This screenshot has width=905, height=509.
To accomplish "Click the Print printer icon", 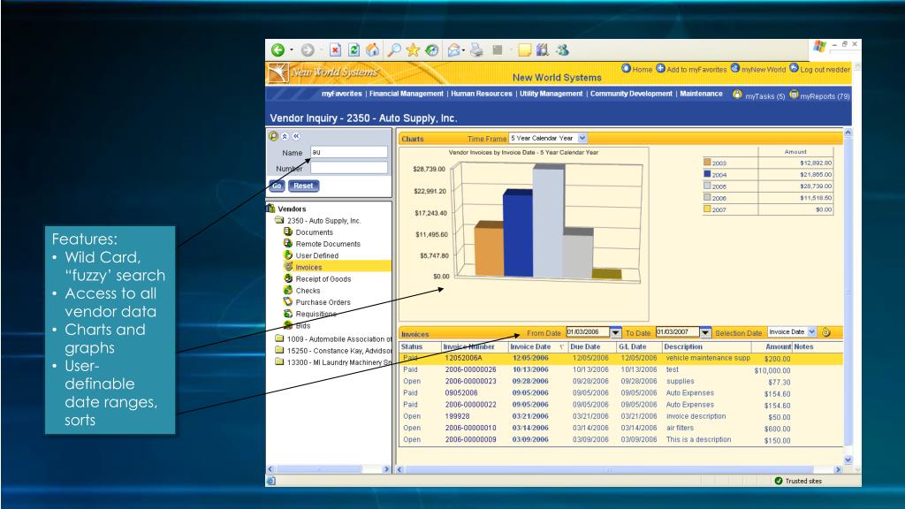I will coord(476,50).
